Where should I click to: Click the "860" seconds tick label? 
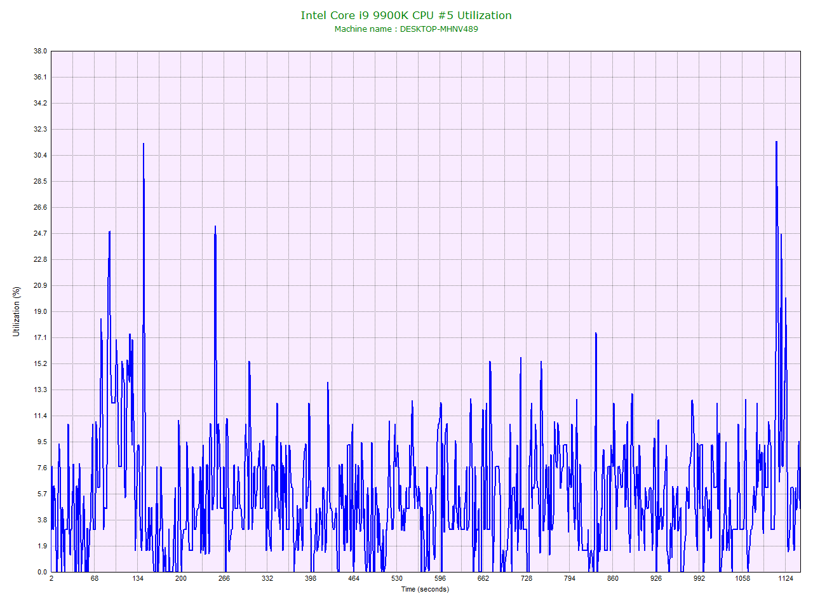tap(613, 579)
